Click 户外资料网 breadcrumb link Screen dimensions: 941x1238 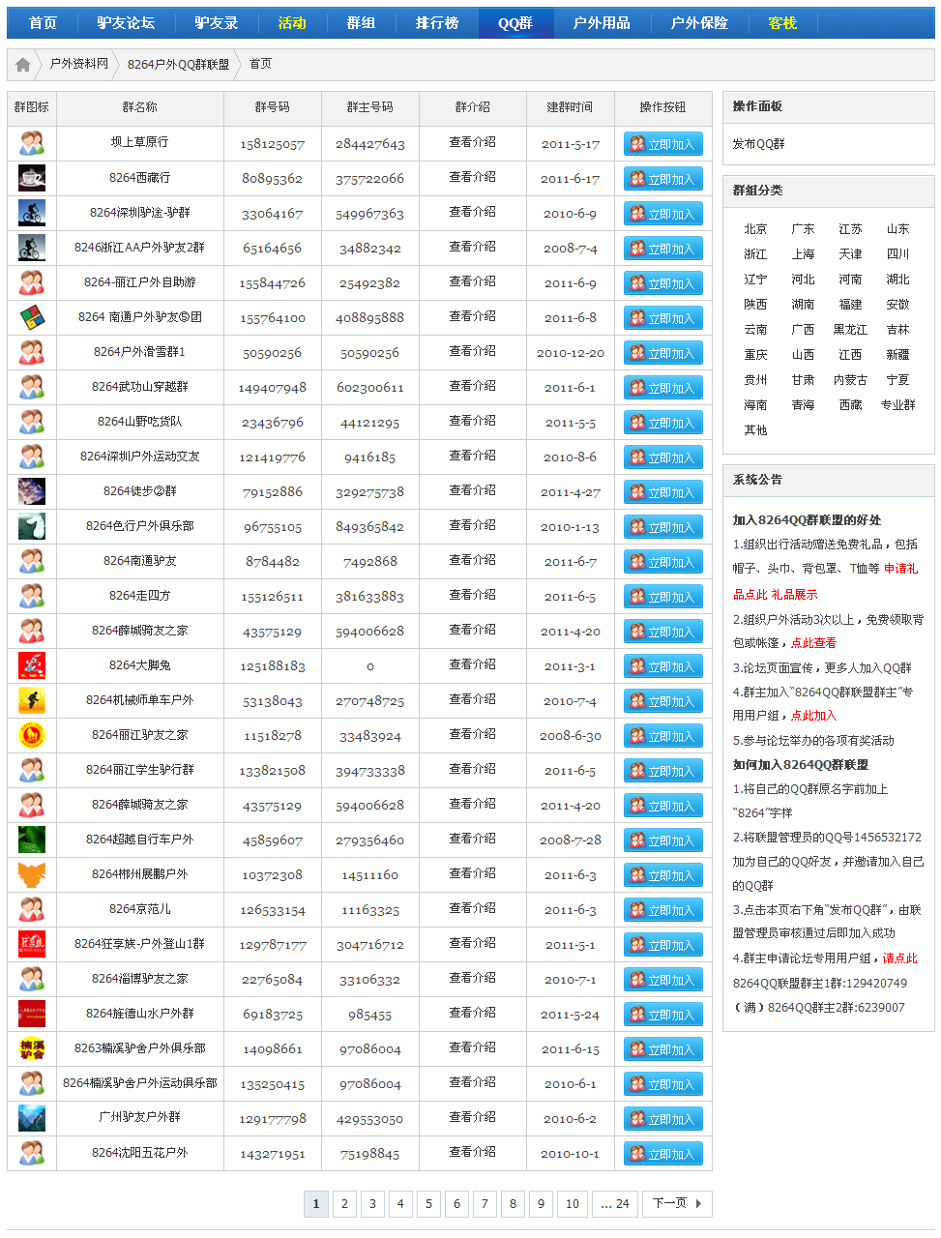[x=79, y=64]
